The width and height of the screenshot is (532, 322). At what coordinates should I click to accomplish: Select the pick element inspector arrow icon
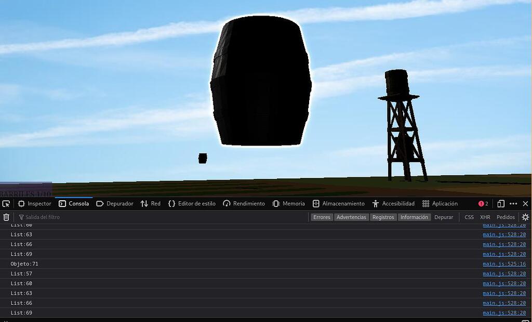[x=6, y=203]
